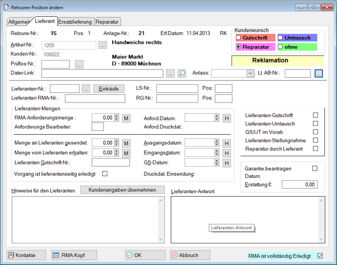This screenshot has height=265, width=337.
Task: Click the Einkäufe button
Action: (109, 89)
